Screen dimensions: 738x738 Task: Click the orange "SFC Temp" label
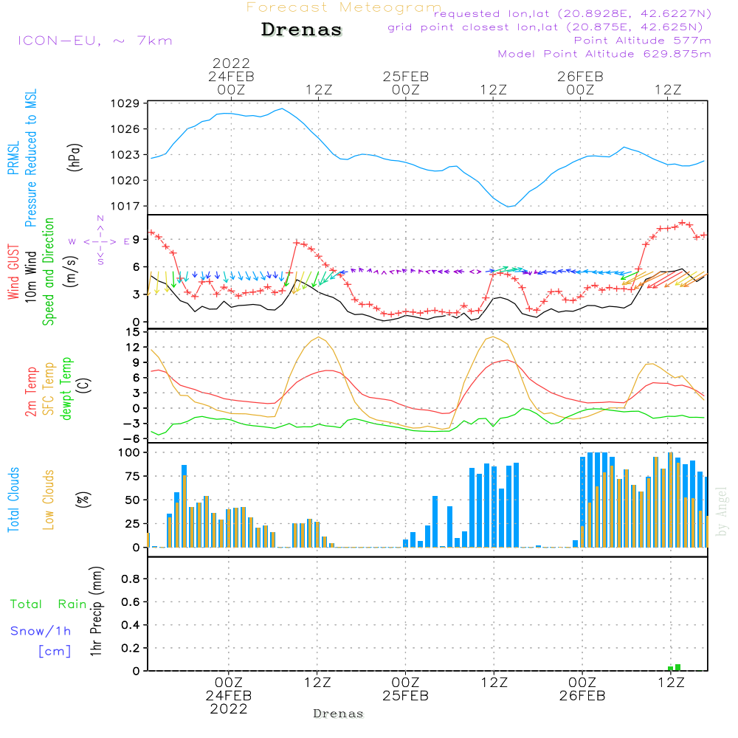pyautogui.click(x=48, y=389)
